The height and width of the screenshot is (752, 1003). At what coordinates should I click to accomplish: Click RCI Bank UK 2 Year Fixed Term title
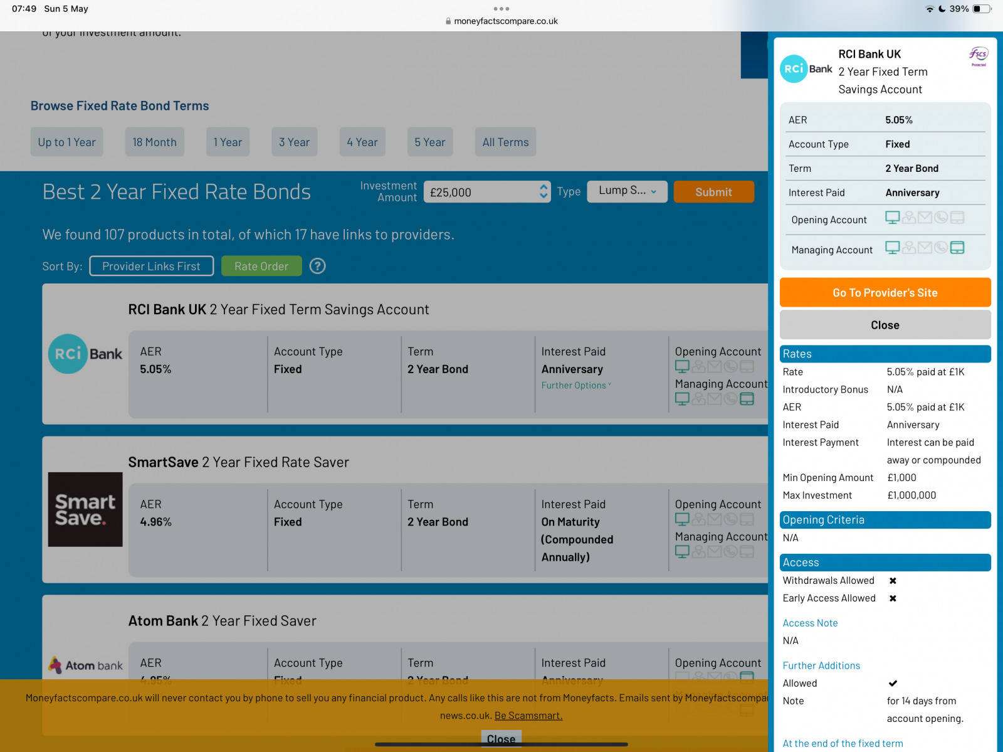pyautogui.click(x=278, y=309)
